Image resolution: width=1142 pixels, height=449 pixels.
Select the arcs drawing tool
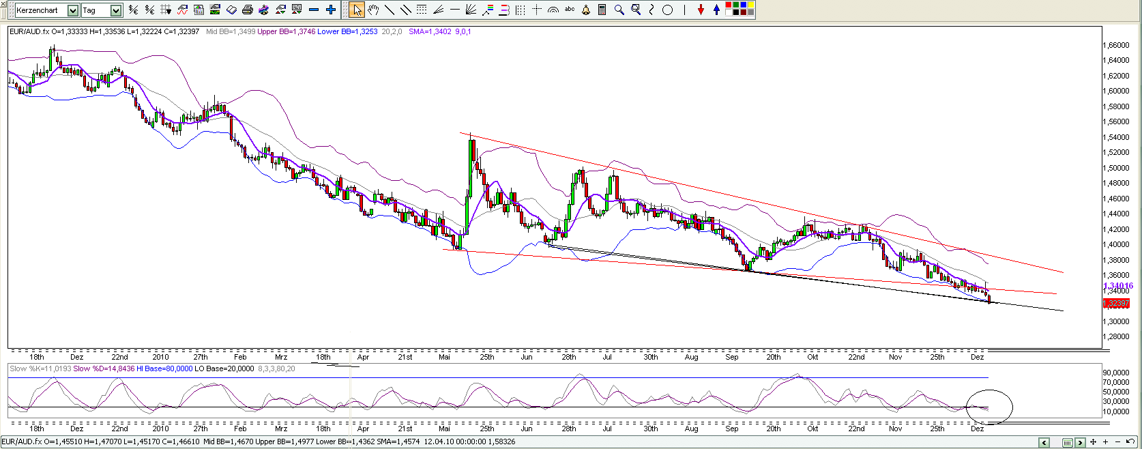tap(553, 10)
